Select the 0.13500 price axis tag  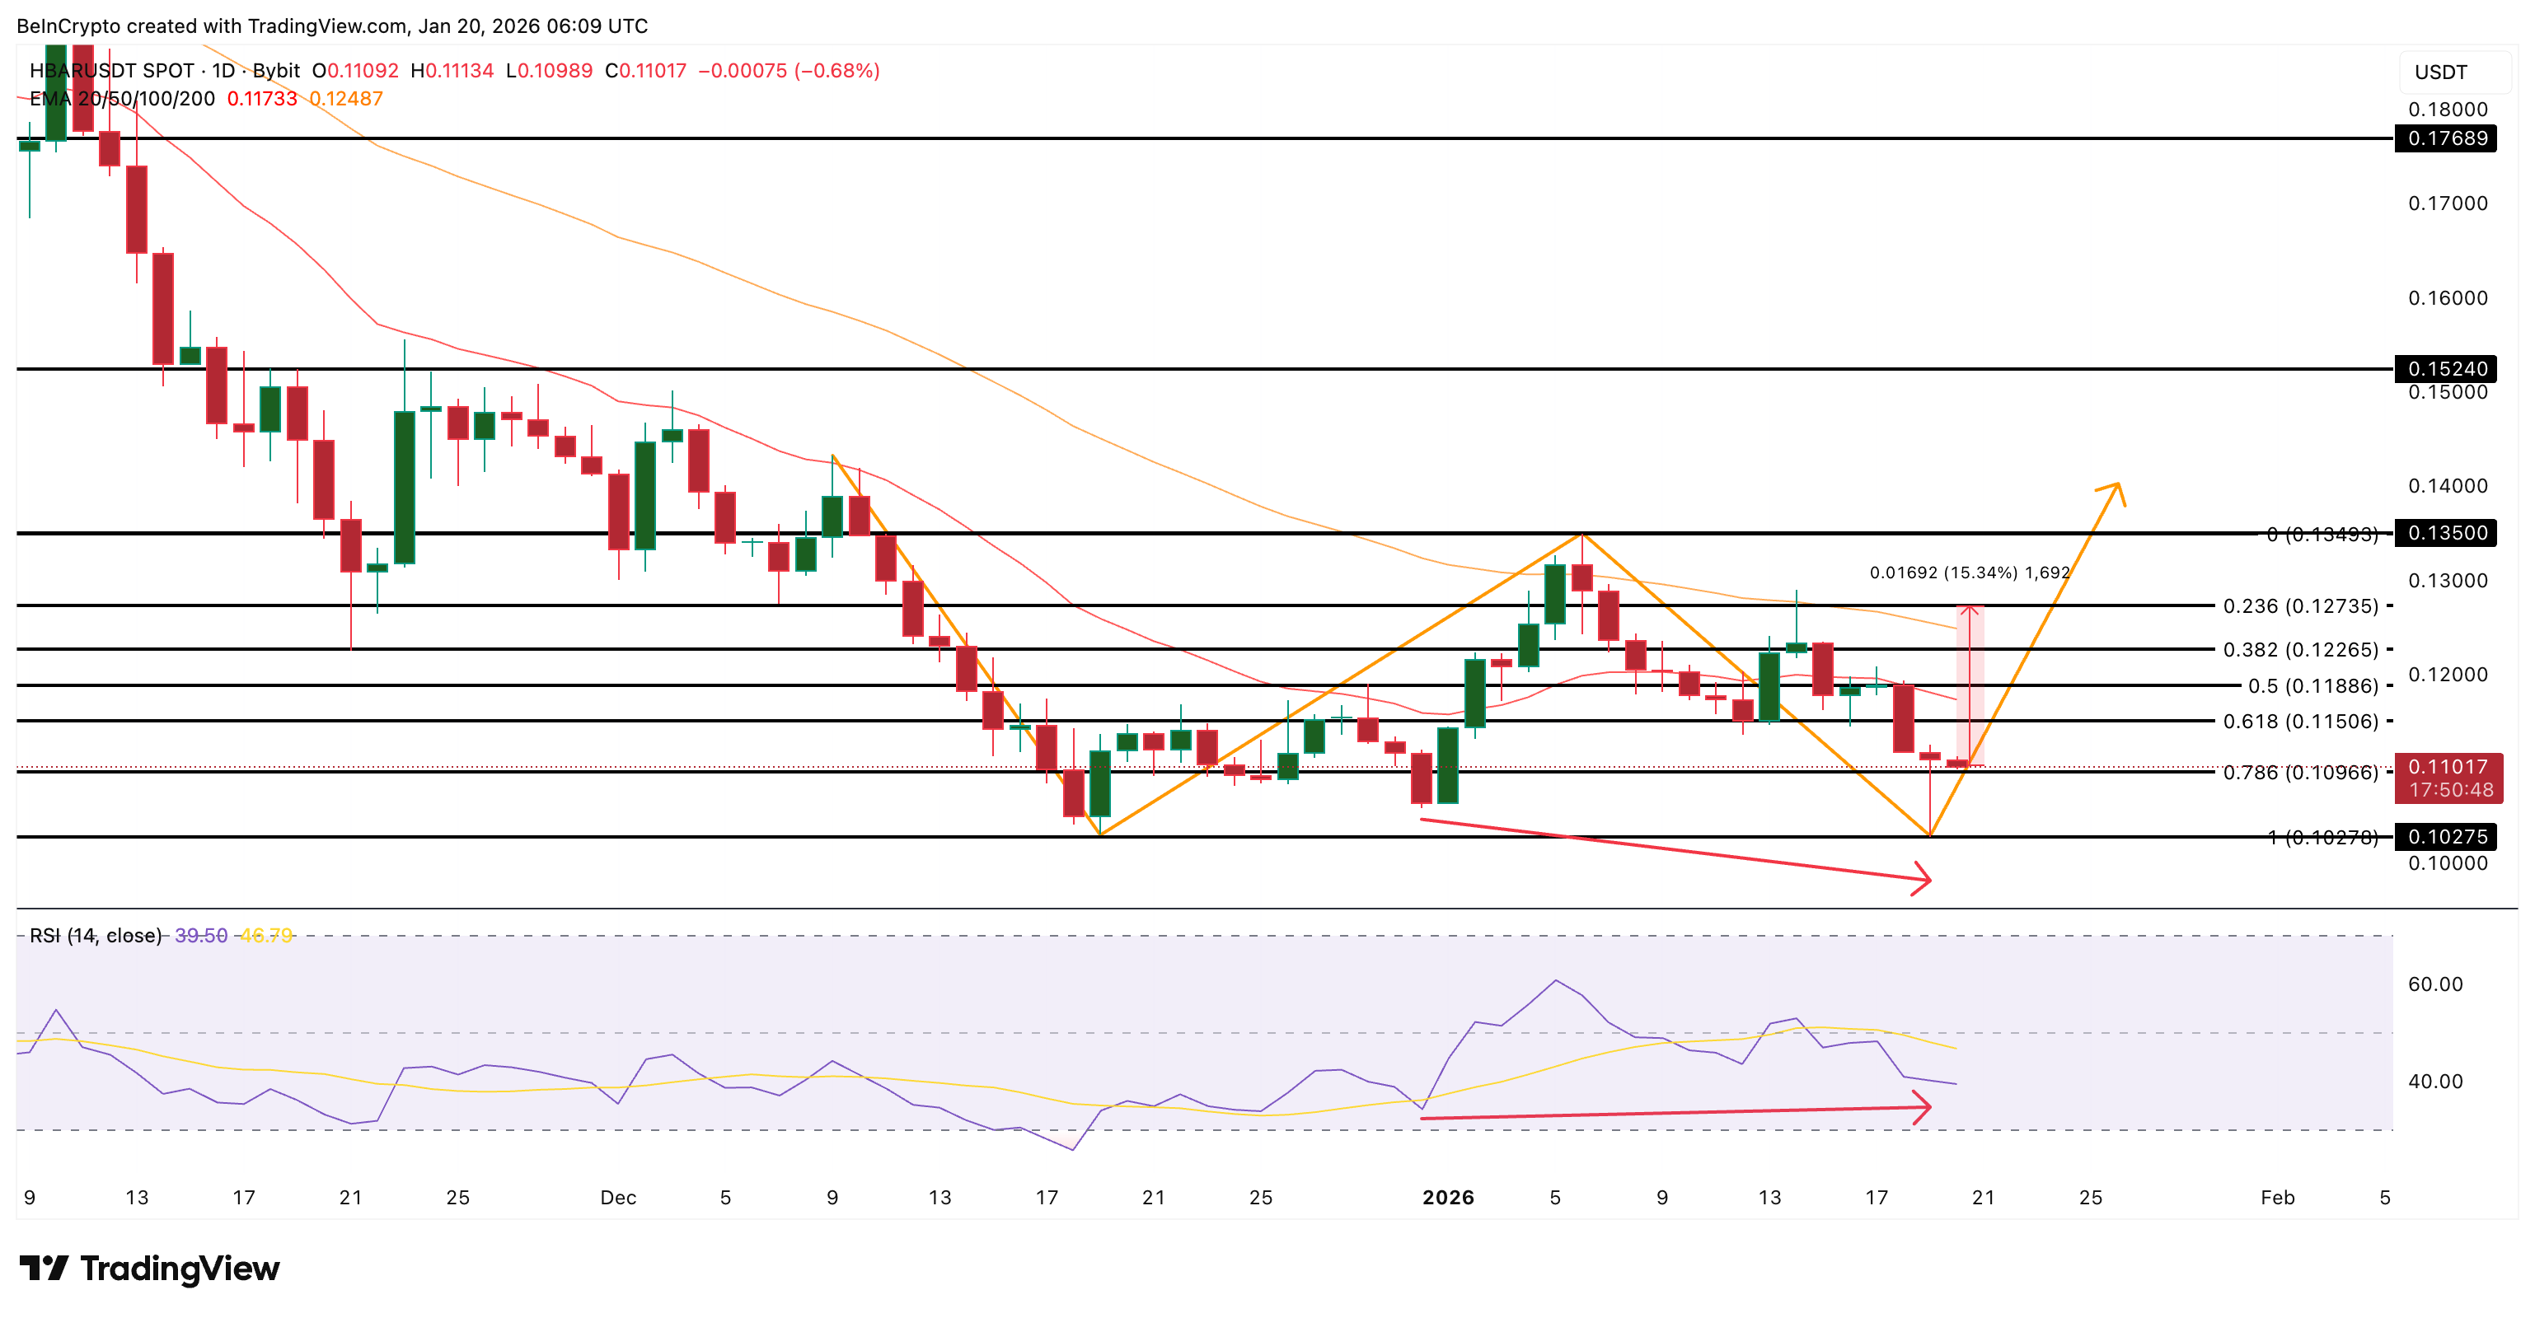point(2447,533)
